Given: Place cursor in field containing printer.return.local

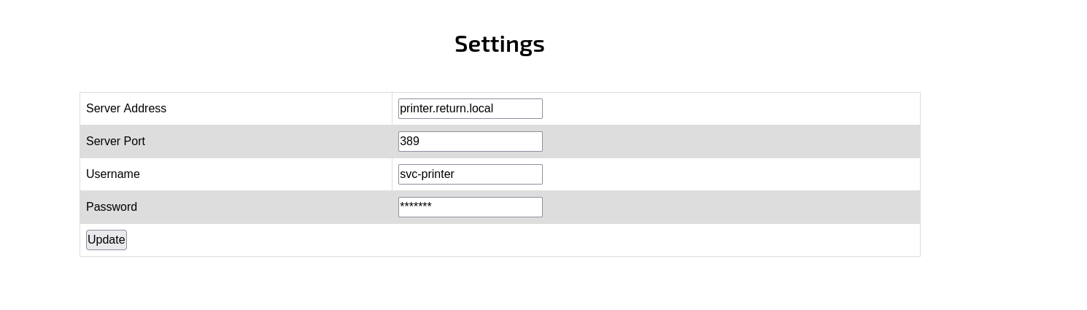Looking at the screenshot, I should (471, 109).
